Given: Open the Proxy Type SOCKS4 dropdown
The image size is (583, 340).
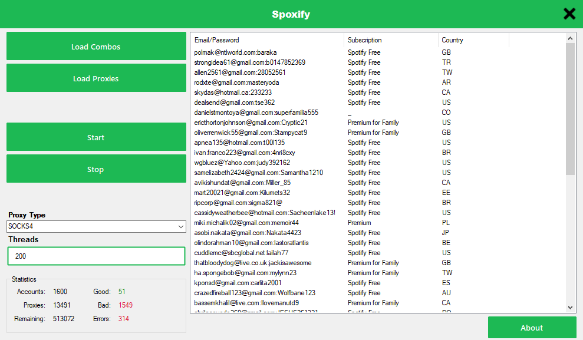Looking at the screenshot, I should (x=96, y=226).
